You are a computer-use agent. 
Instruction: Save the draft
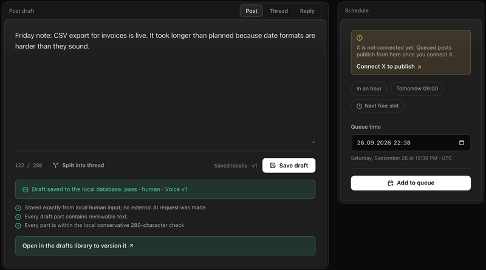289,166
